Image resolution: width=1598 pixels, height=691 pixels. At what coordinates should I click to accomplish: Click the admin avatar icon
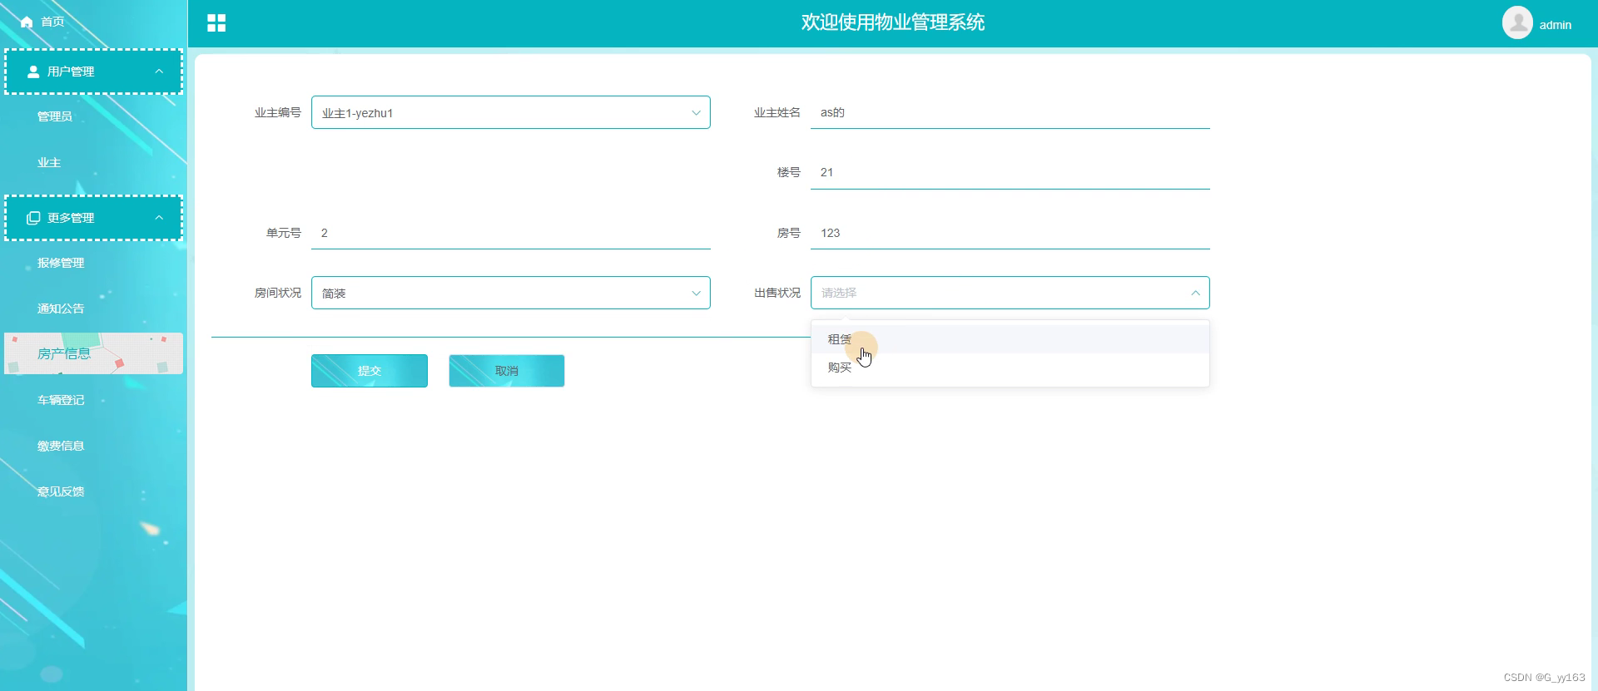1517,23
